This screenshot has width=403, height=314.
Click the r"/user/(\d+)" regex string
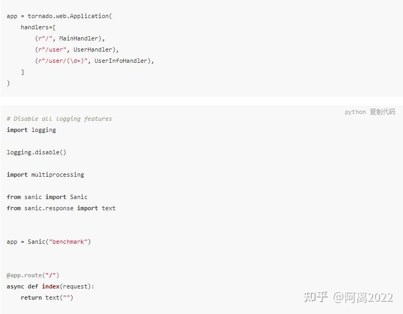coord(63,61)
